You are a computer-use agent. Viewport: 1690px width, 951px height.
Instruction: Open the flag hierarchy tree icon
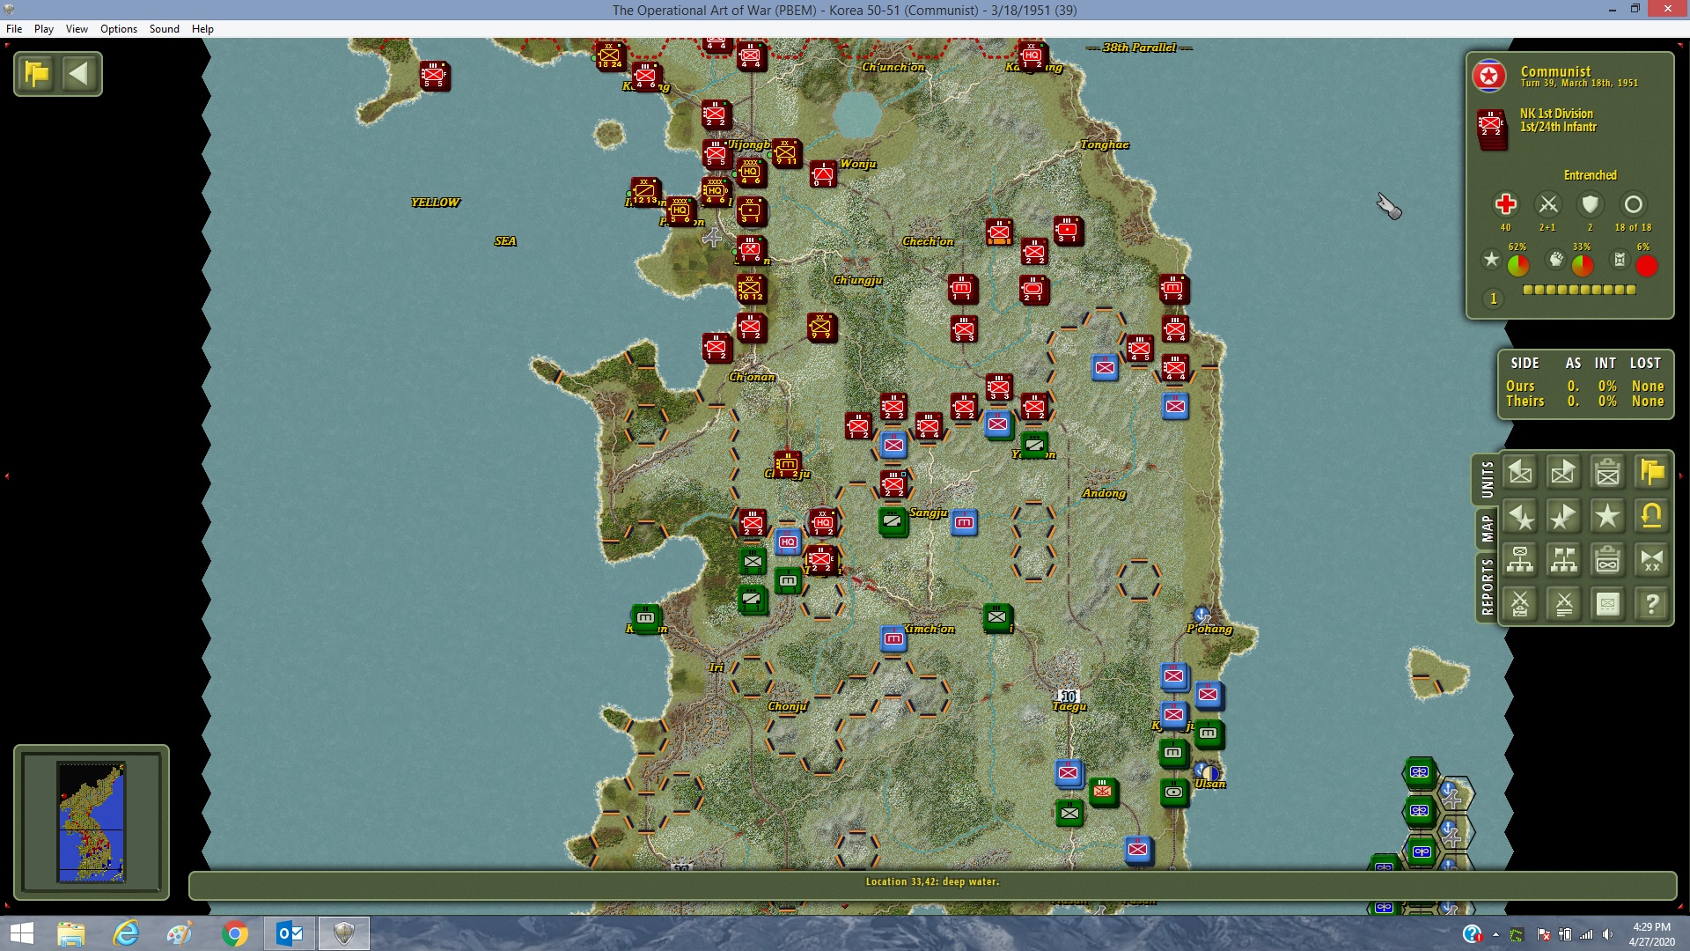click(x=1564, y=560)
